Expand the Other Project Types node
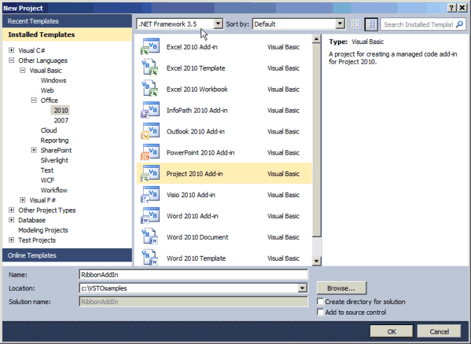Image resolution: width=471 pixels, height=344 pixels. pyautogui.click(x=11, y=210)
